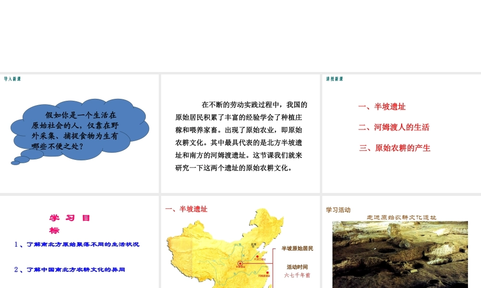
Task: Click the 学习活动 heading
Action: (x=338, y=210)
